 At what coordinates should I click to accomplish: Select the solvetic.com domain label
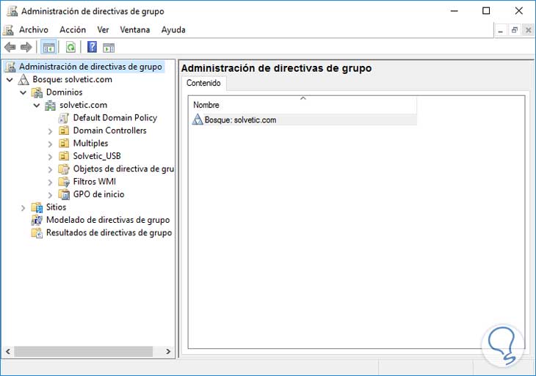pos(84,105)
